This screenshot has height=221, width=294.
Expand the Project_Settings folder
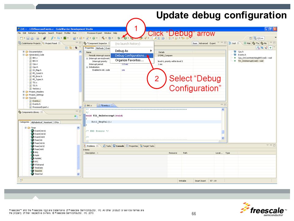pos(24,95)
